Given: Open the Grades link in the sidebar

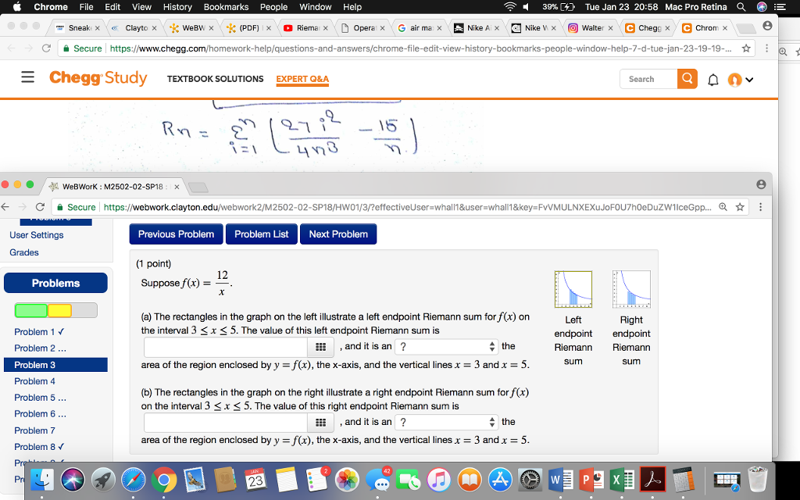Looking at the screenshot, I should pyautogui.click(x=23, y=252).
